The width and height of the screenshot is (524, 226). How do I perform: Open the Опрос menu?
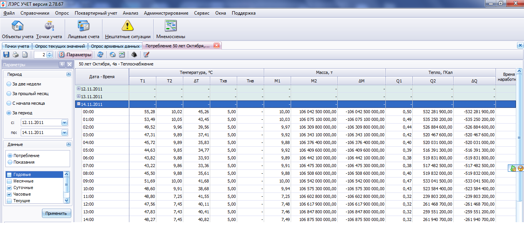(62, 13)
